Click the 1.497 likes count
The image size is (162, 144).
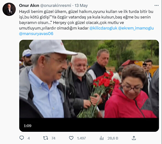[82, 138]
